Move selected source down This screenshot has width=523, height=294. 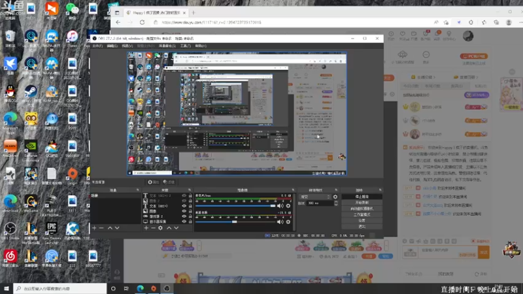tap(176, 228)
